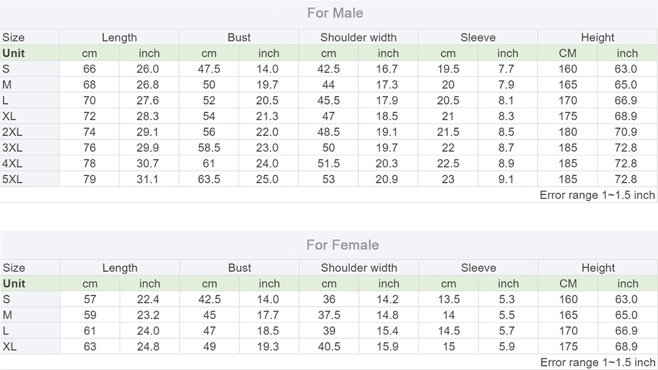Click the Unit label in female table
Image resolution: width=658 pixels, height=370 pixels.
coord(14,283)
